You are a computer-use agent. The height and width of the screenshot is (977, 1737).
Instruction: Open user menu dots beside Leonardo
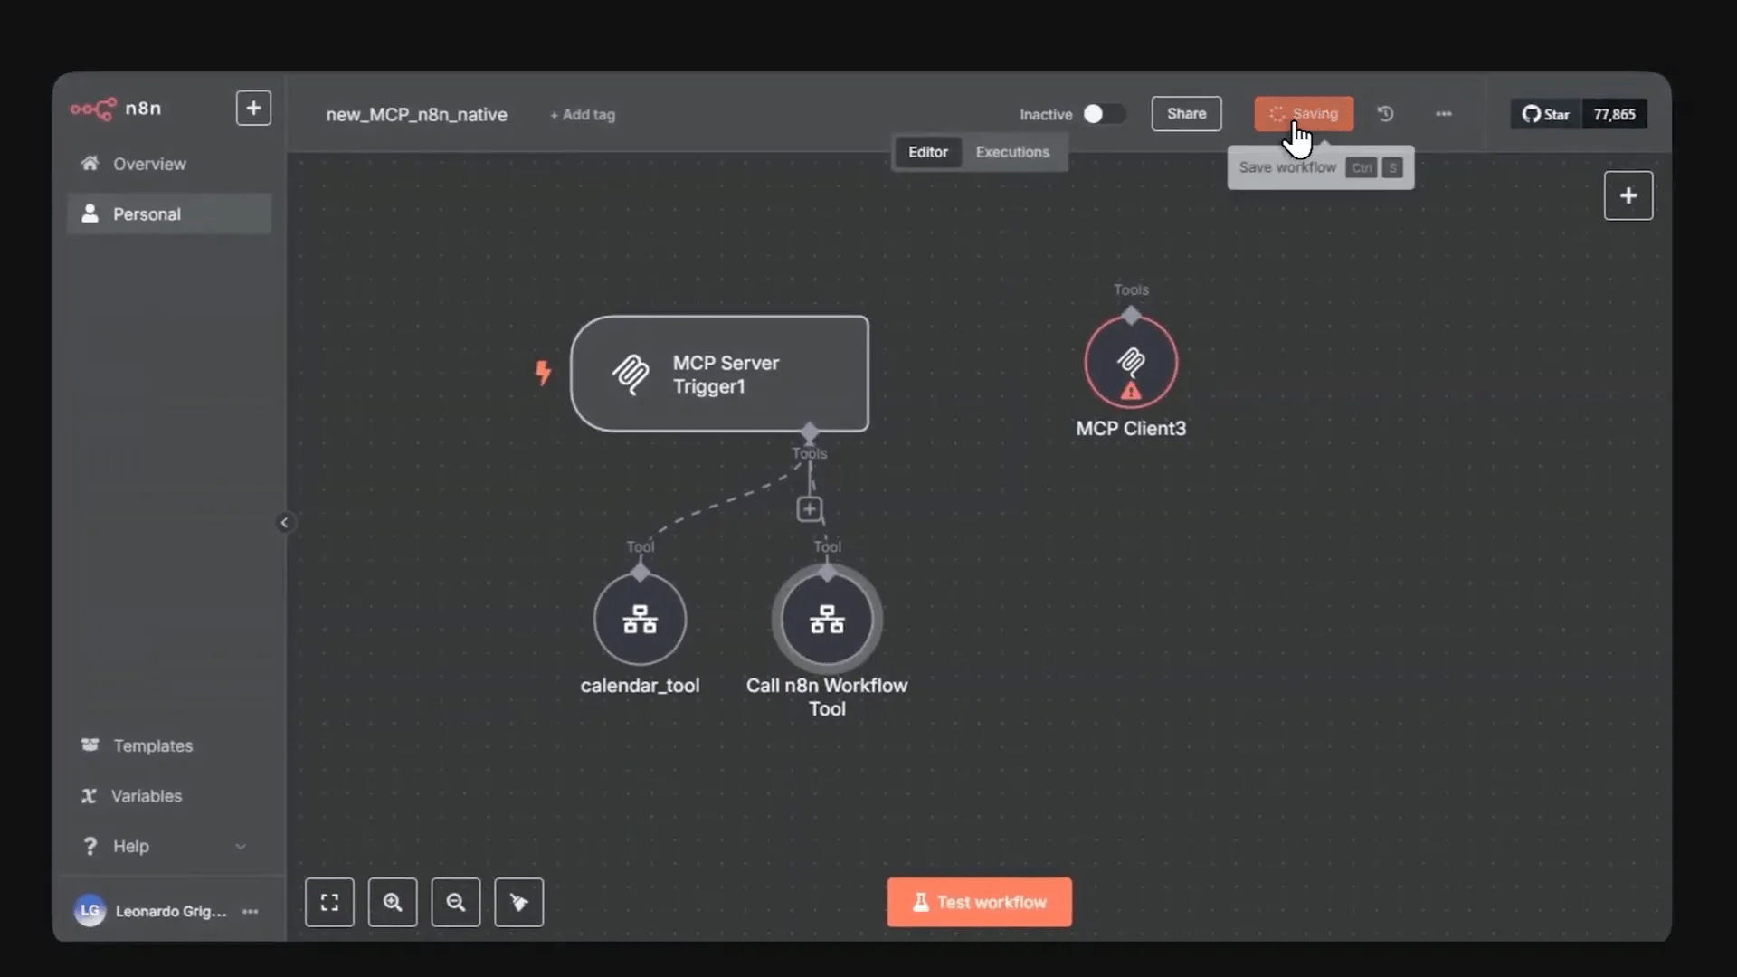[251, 911]
